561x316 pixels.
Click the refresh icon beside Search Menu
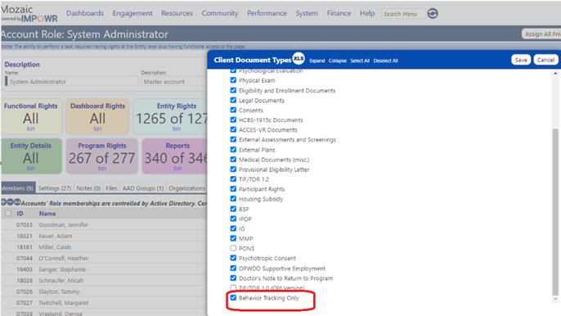click(x=433, y=14)
